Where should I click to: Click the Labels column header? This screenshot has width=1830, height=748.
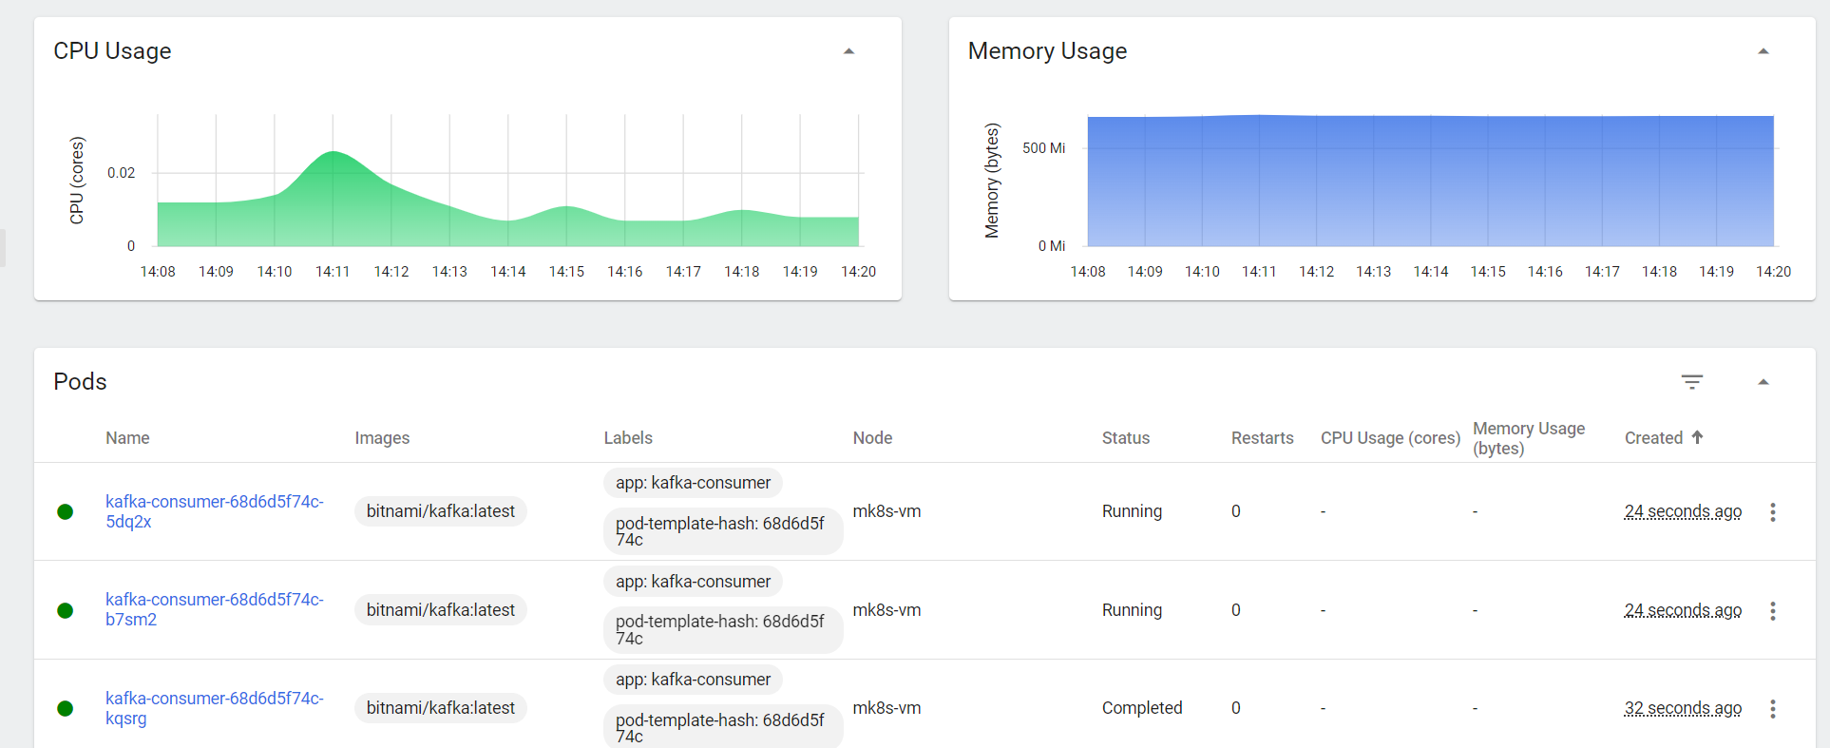628,438
